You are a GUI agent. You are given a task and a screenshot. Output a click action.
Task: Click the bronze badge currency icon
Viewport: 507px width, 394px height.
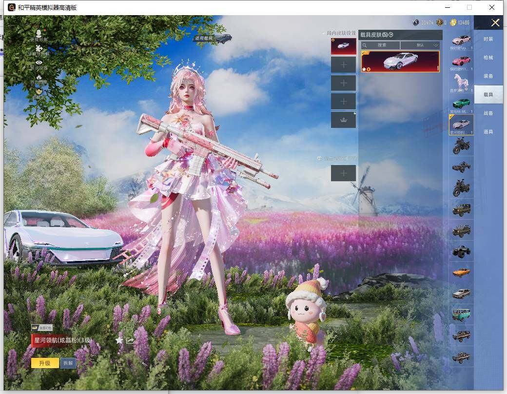click(x=439, y=22)
